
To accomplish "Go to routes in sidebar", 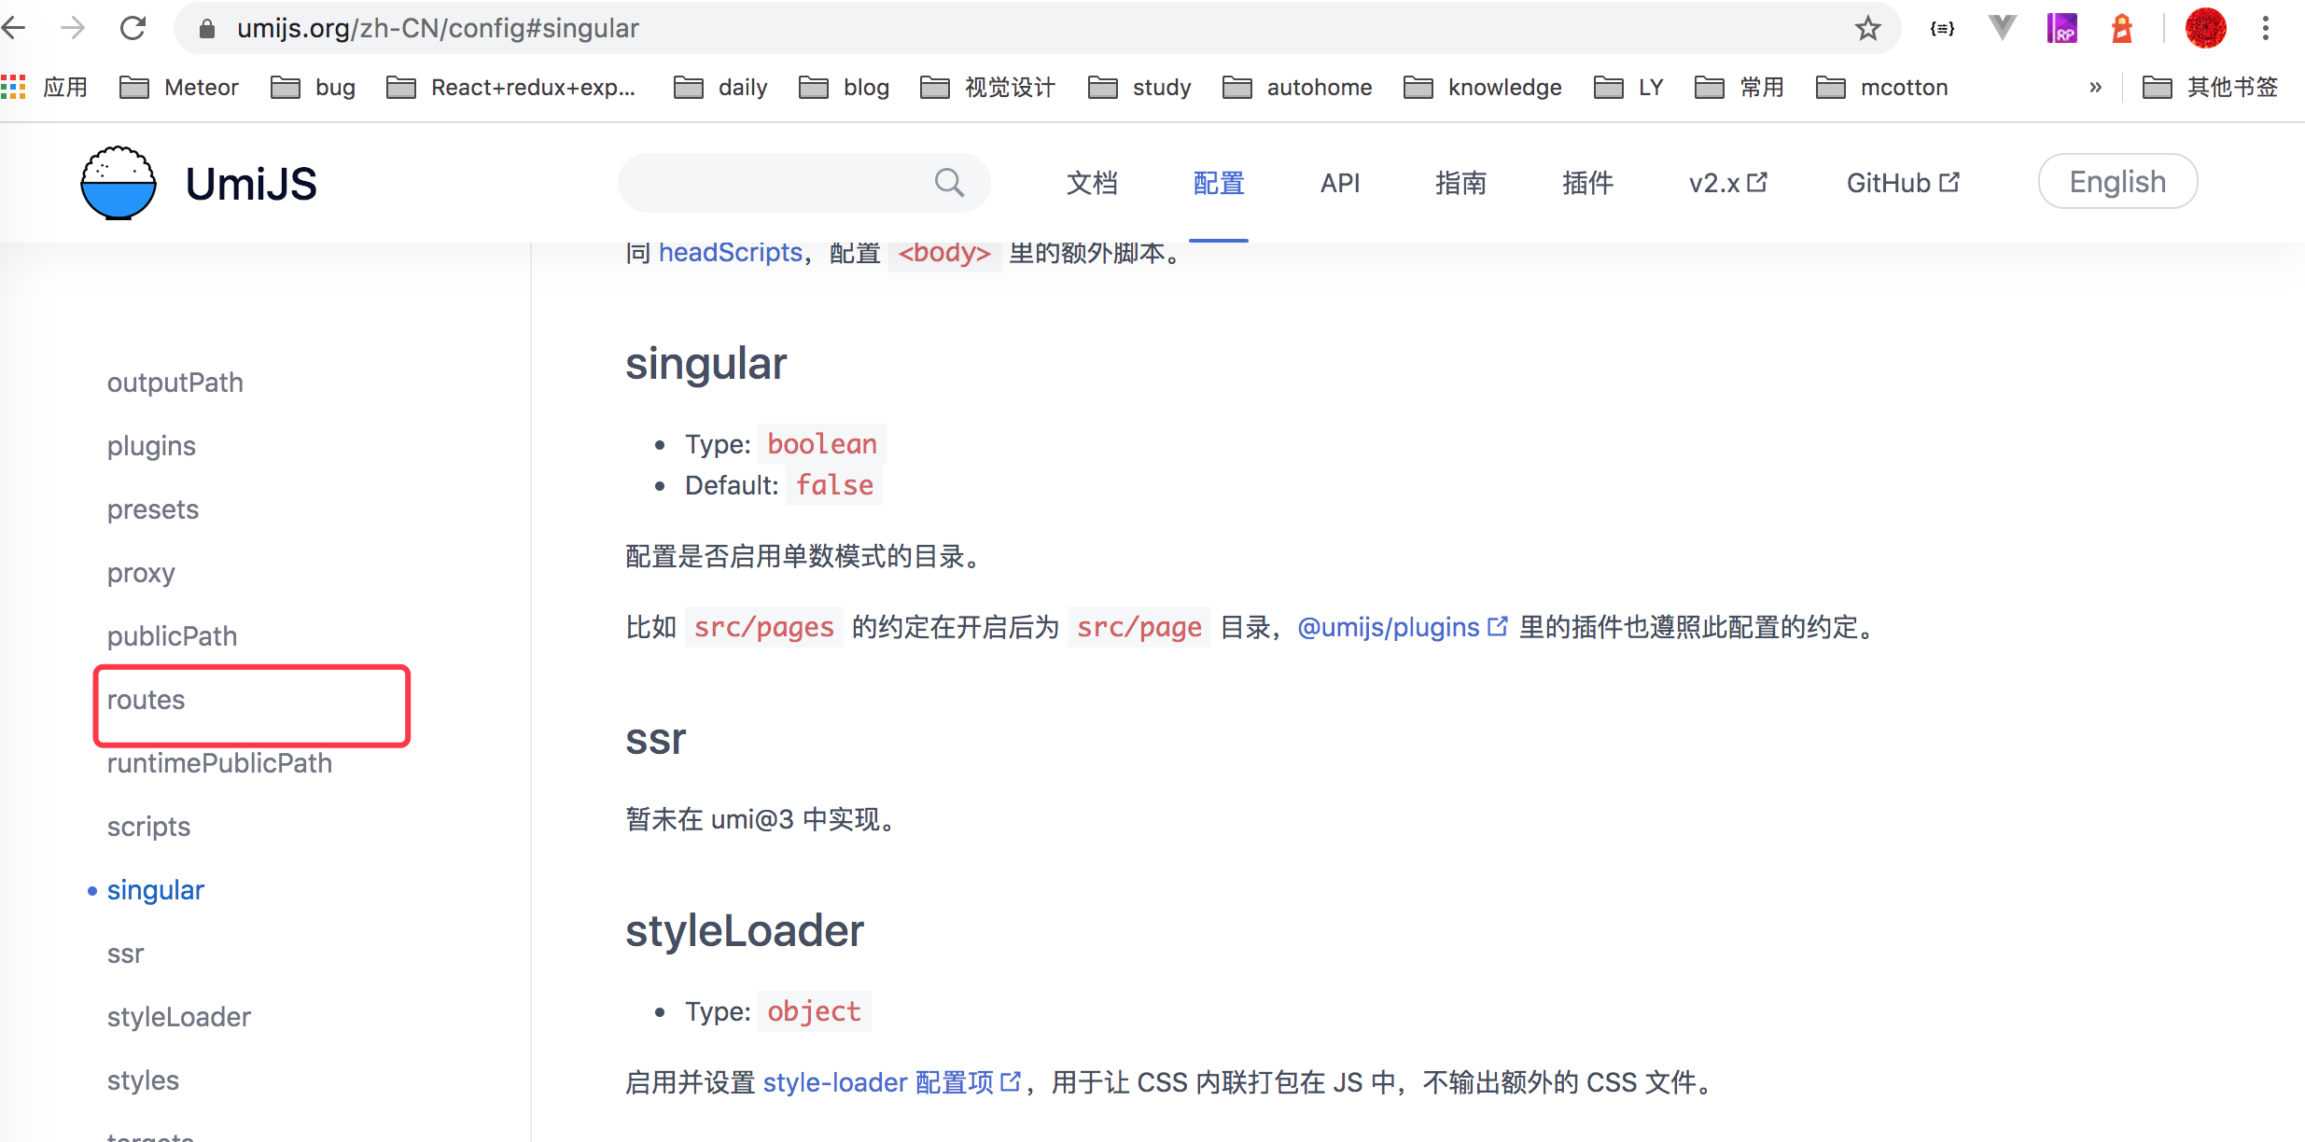I will 146,700.
